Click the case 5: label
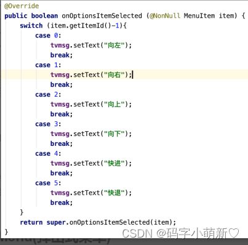The image size is (248, 245). [x=48, y=183]
